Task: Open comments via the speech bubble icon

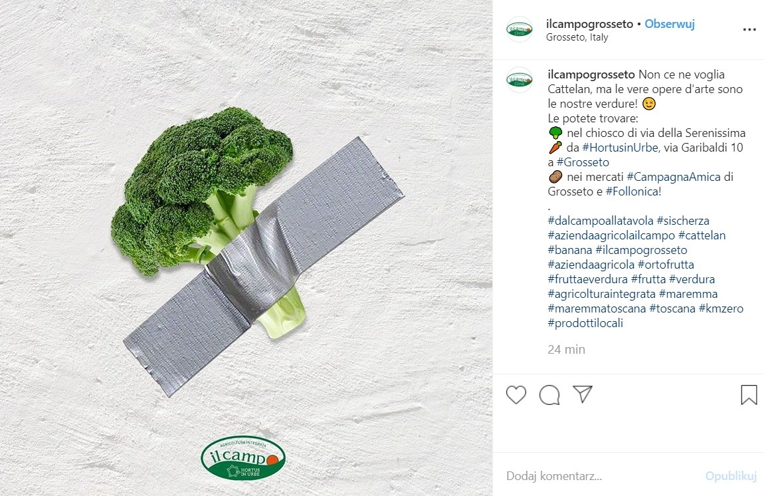Action: [x=549, y=394]
